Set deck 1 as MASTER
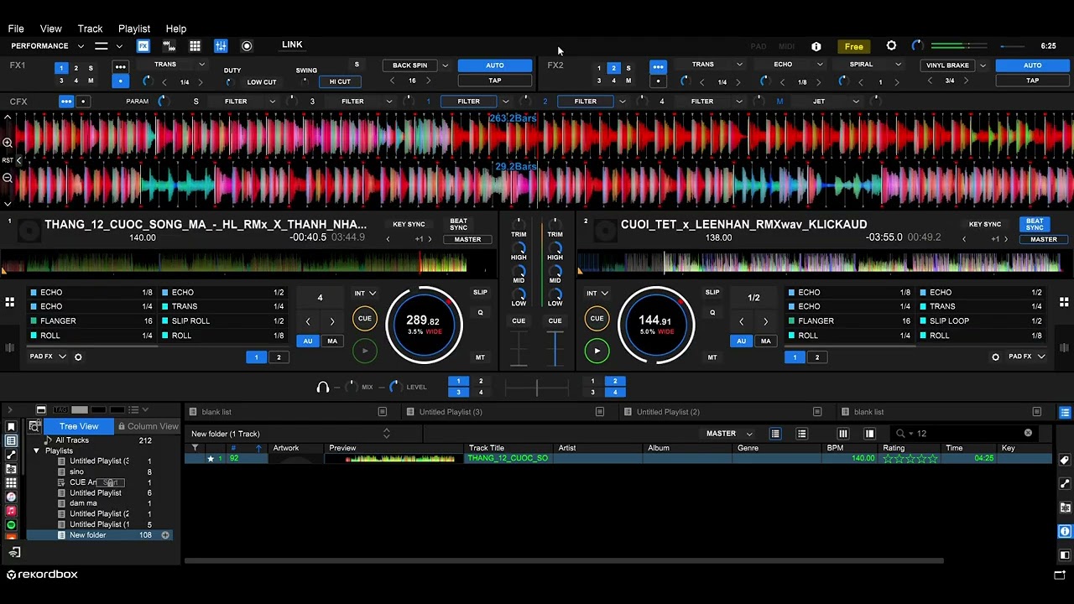The image size is (1074, 604). tap(467, 239)
